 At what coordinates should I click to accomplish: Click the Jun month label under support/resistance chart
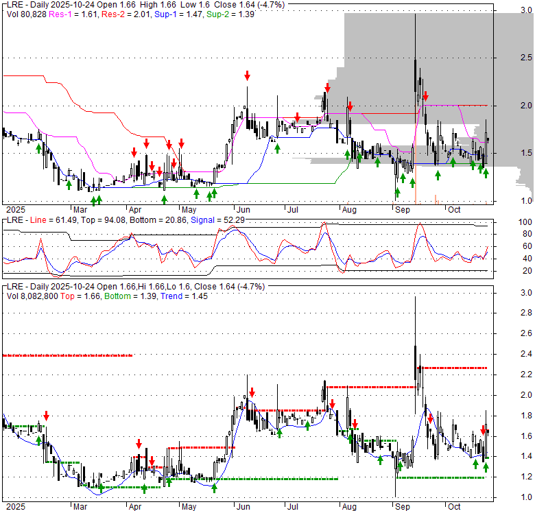[x=243, y=210]
